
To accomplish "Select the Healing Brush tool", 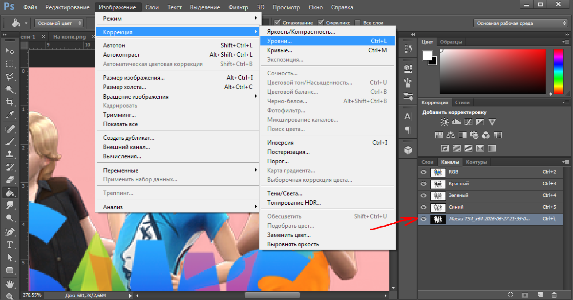I will click(10, 129).
